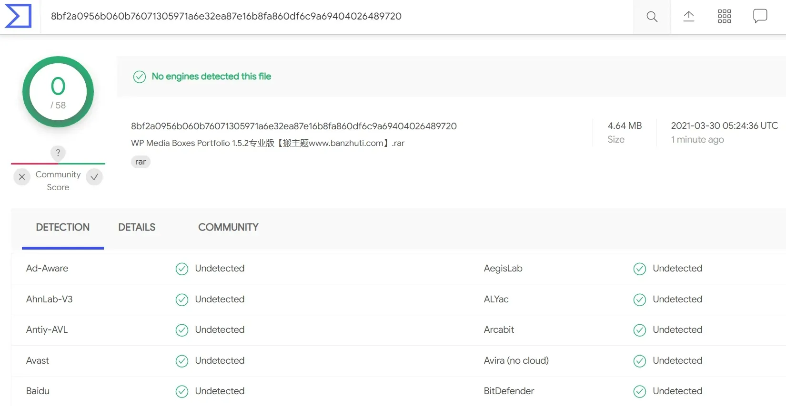The image size is (786, 406).
Task: Click the hash search input field
Action: [x=337, y=16]
